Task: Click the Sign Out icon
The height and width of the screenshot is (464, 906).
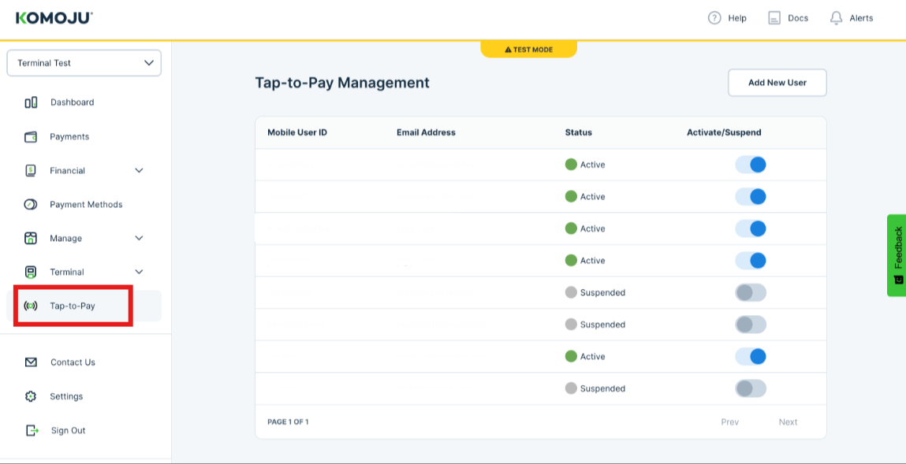Action: coord(32,430)
